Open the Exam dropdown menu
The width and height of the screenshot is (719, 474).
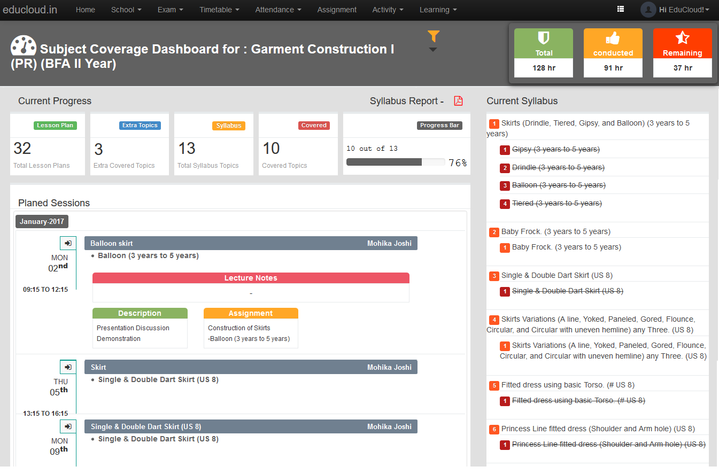coord(170,10)
